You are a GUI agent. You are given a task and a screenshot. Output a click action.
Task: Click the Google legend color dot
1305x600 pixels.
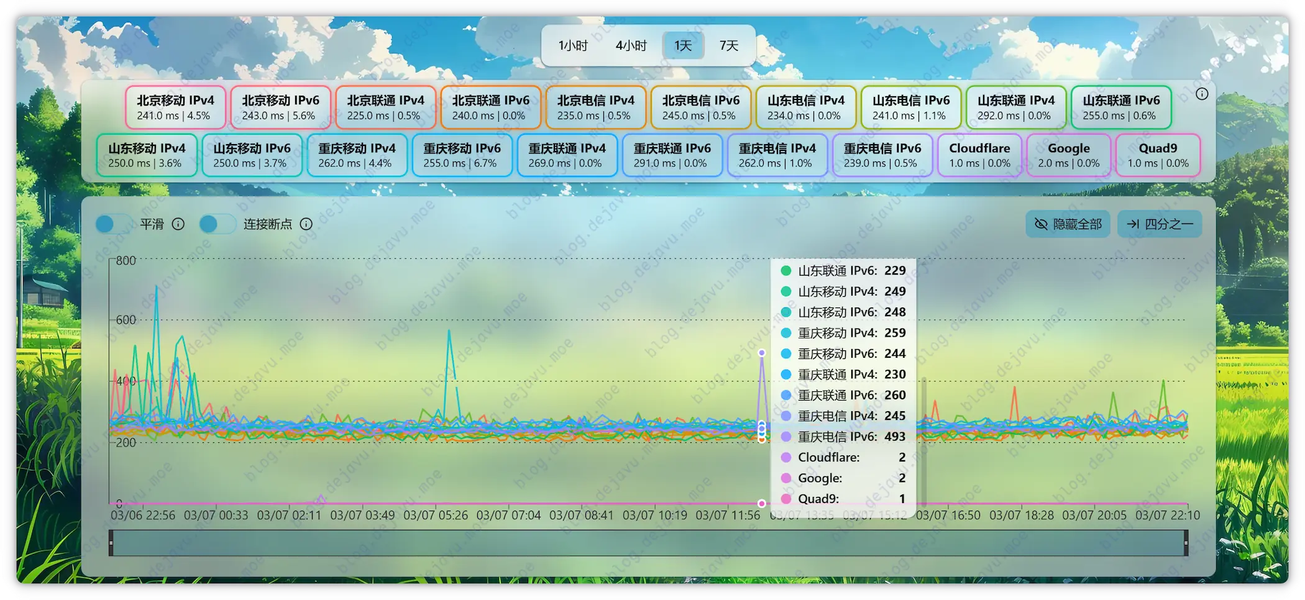[x=785, y=478]
